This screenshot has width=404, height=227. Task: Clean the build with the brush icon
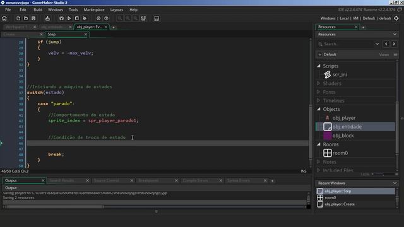pyautogui.click(x=85, y=18)
